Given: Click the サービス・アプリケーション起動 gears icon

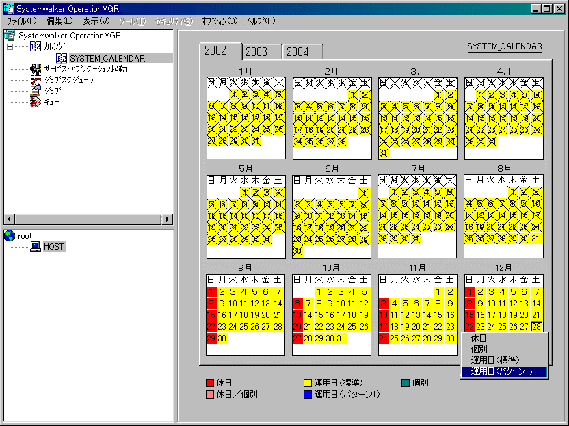Looking at the screenshot, I should (x=36, y=69).
